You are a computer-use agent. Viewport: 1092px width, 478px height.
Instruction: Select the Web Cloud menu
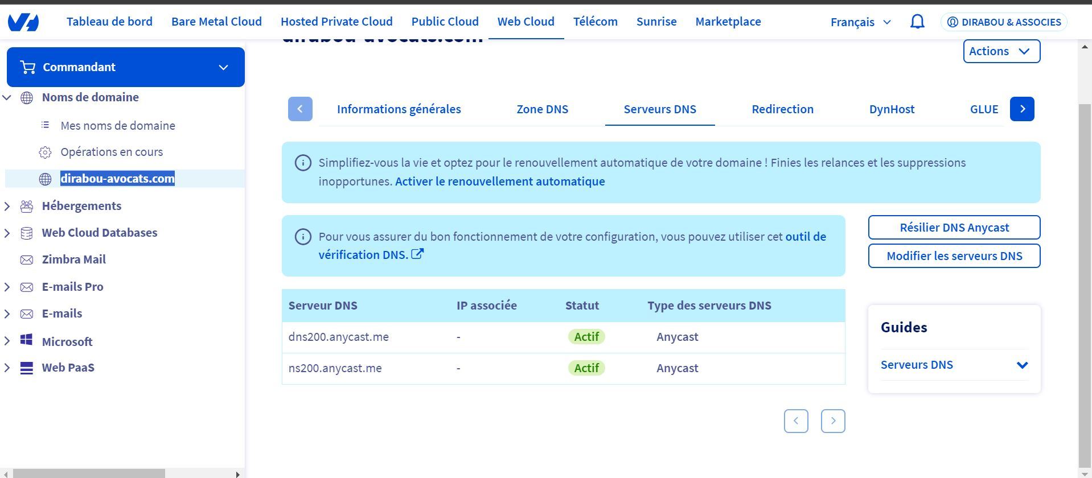526,22
